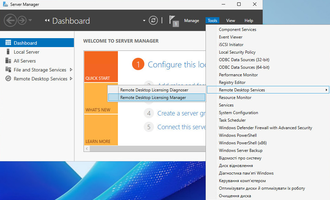
Task: Open the notifications flag icon
Action: click(174, 21)
